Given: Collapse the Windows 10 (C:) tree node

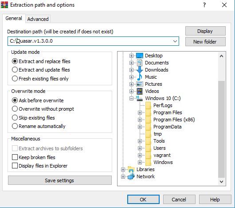Looking at the screenshot, I should [x=131, y=99].
